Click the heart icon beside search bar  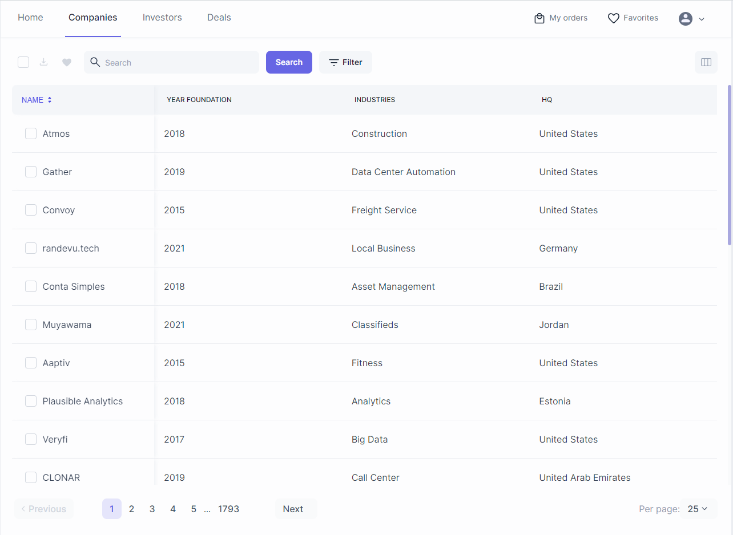pyautogui.click(x=67, y=63)
